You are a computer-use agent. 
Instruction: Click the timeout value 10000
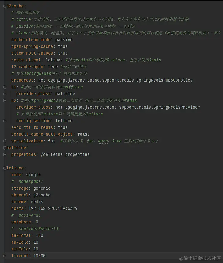click(40, 256)
